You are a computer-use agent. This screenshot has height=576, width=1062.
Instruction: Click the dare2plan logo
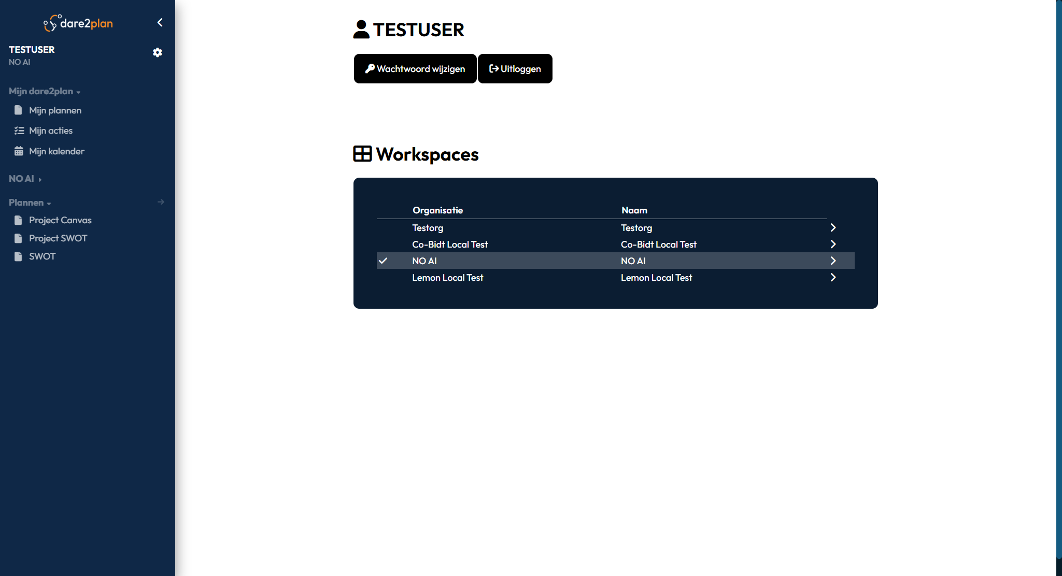[79, 23]
